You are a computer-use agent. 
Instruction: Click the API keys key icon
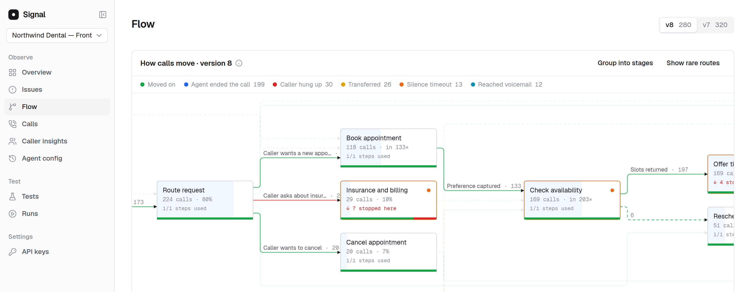[13, 252]
